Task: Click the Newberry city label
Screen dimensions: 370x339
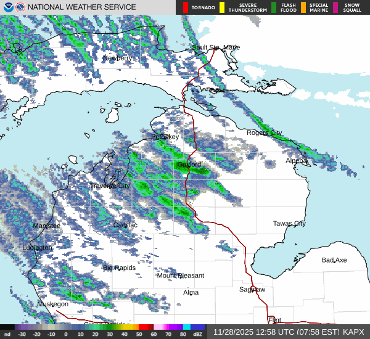Action: pos(117,58)
